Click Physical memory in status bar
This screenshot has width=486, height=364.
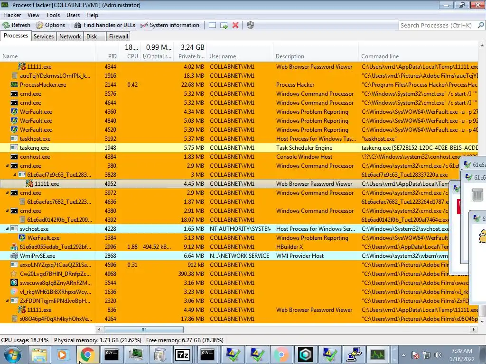pyautogui.click(x=98, y=340)
